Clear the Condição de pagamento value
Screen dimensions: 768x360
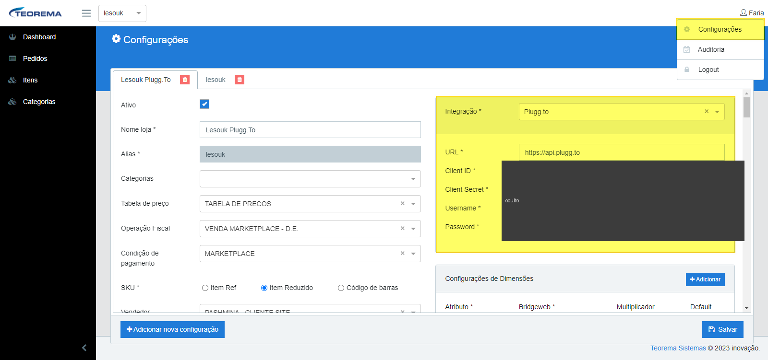[x=403, y=253]
